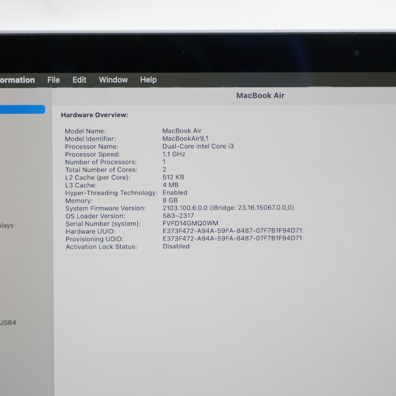
Task: Click the Model Name label
Action: tap(85, 131)
